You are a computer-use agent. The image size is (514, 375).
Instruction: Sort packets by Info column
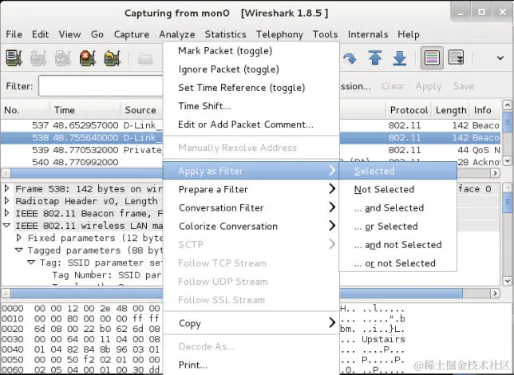point(485,110)
